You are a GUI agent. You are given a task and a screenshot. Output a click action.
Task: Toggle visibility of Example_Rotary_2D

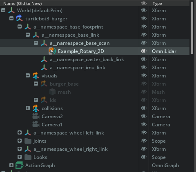pos(144,51)
